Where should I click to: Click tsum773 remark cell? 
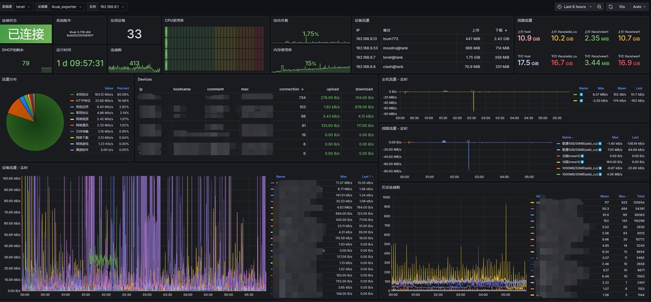(391, 39)
